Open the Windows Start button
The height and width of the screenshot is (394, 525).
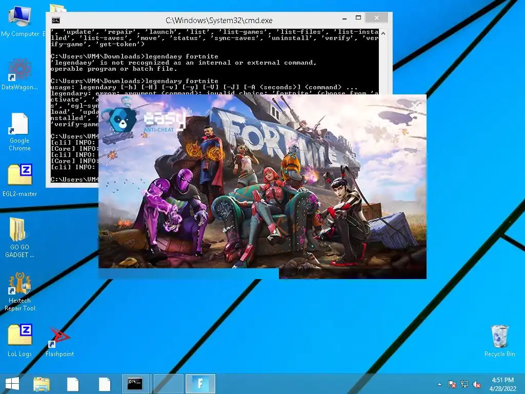12,384
